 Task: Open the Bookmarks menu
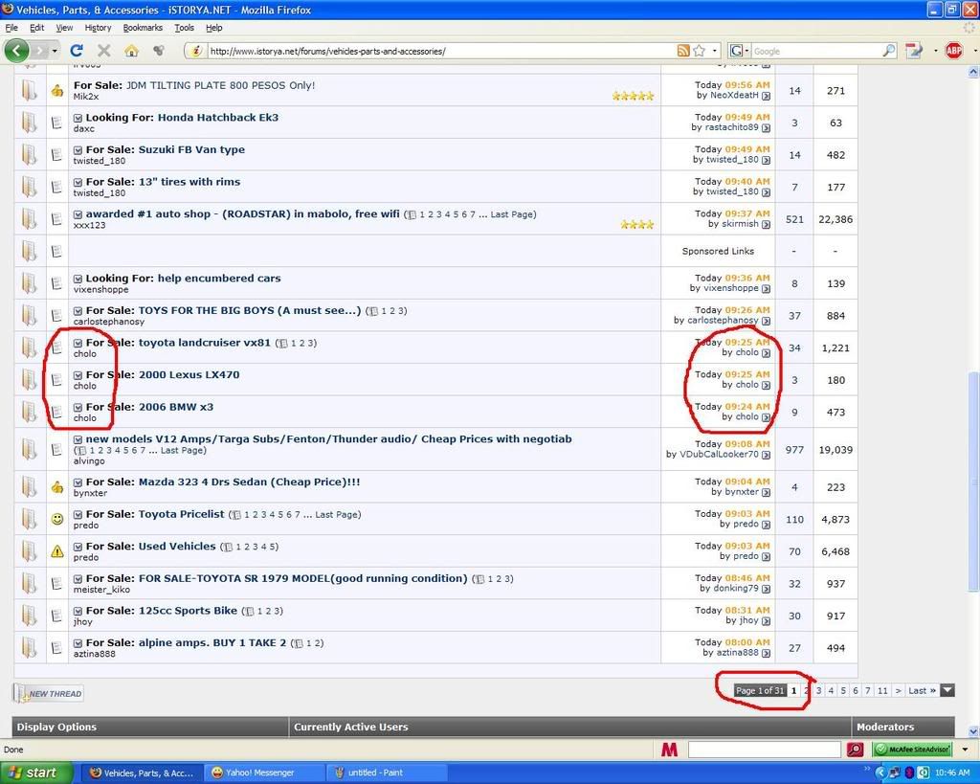pyautogui.click(x=143, y=28)
